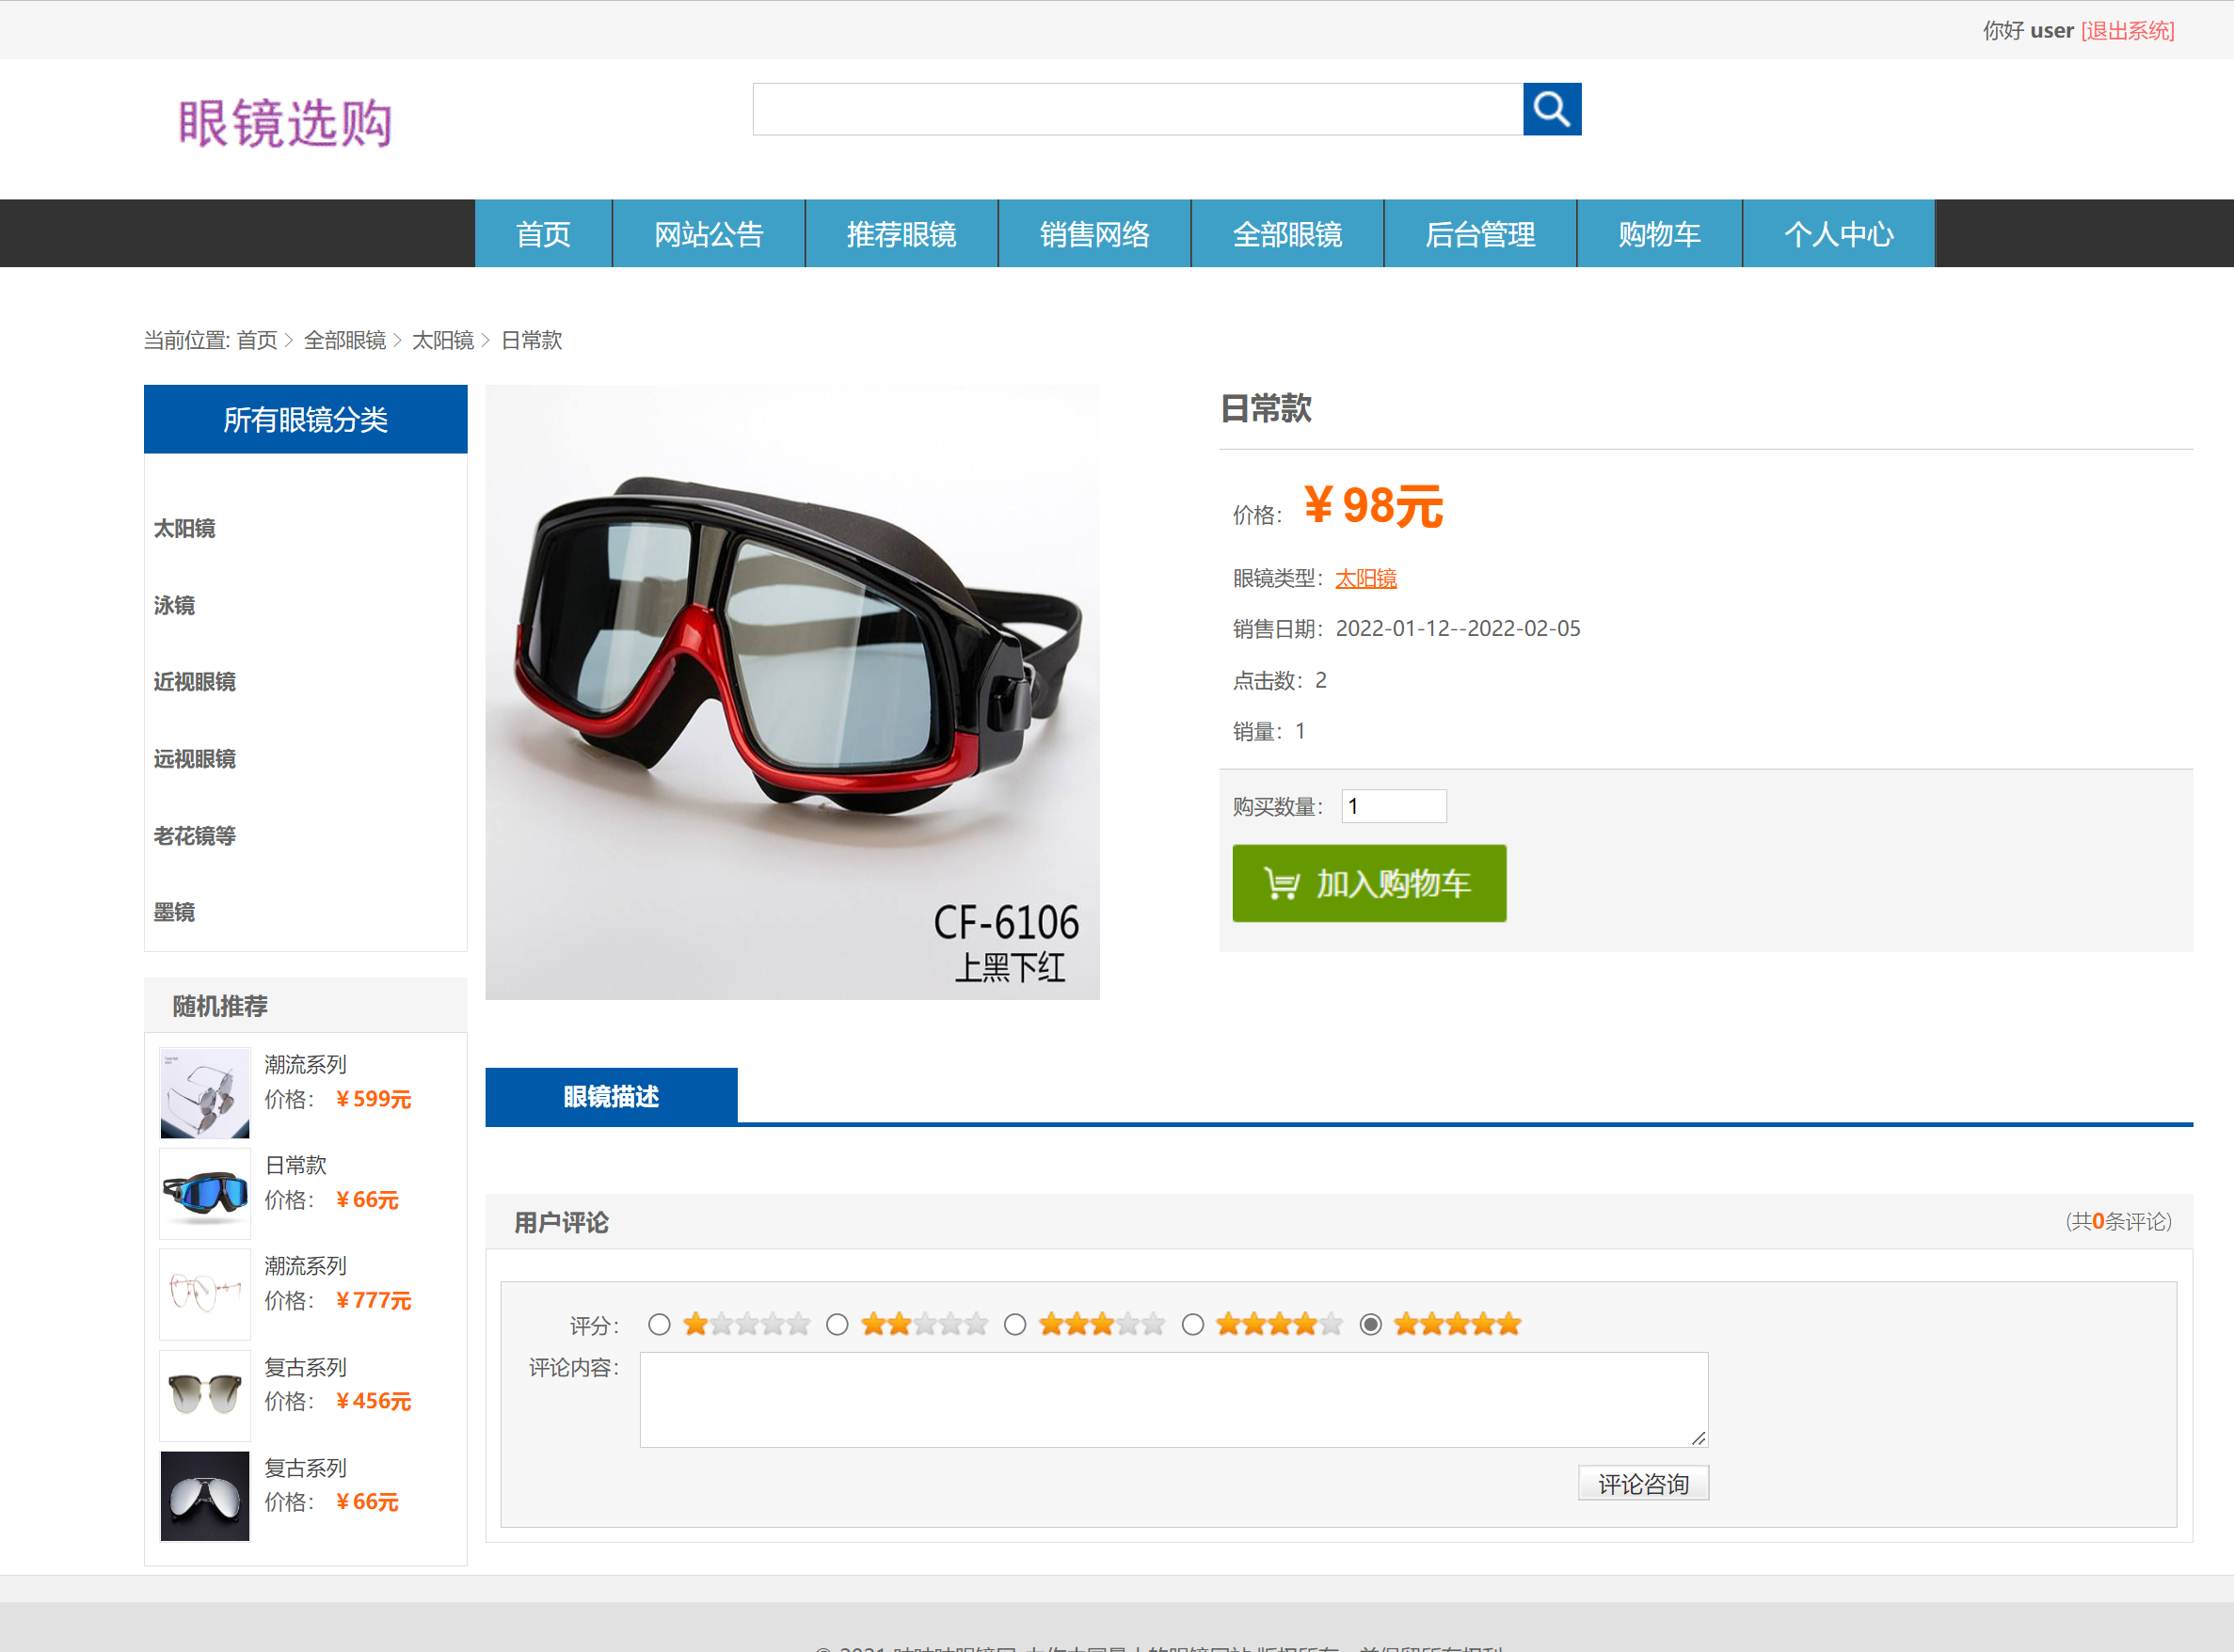Click the 购买数量 quantity field
The width and height of the screenshot is (2234, 1652).
point(1393,806)
